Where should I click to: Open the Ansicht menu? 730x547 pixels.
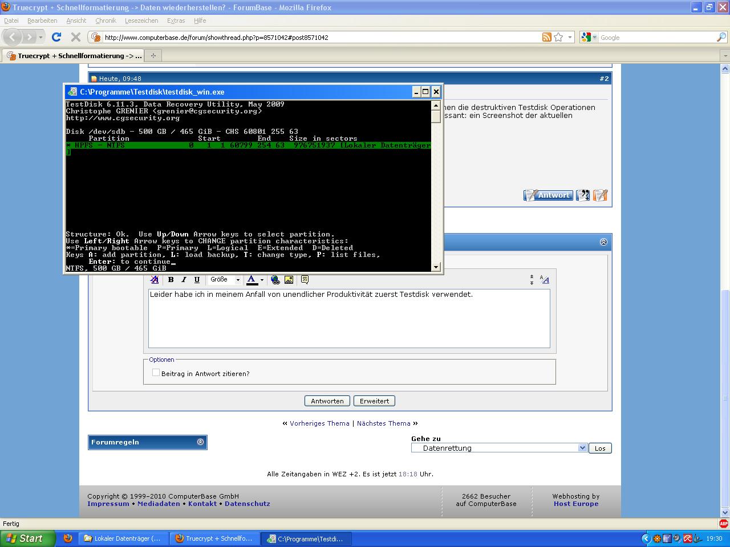click(x=76, y=21)
